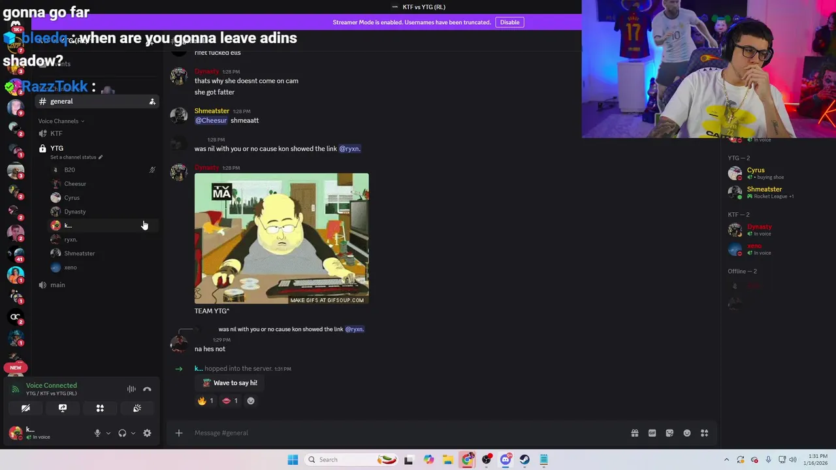
Task: Open headphone output options chevron
Action: 133,433
